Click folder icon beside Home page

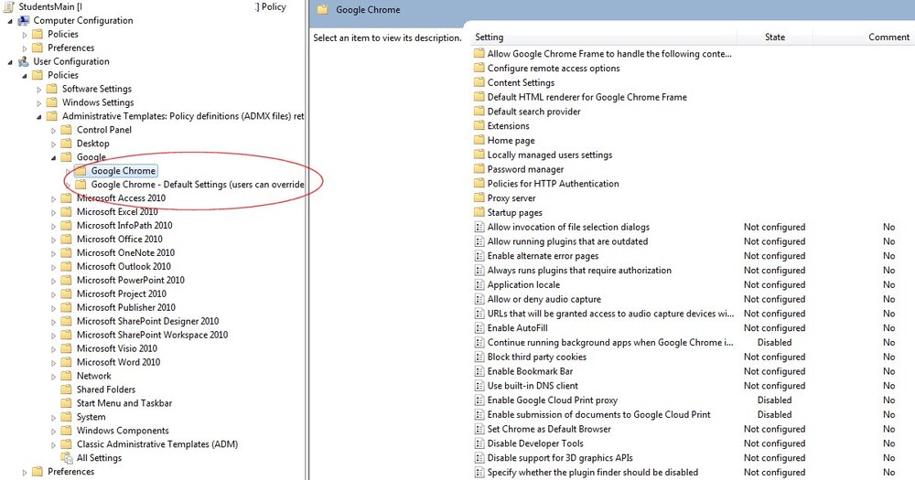point(479,140)
